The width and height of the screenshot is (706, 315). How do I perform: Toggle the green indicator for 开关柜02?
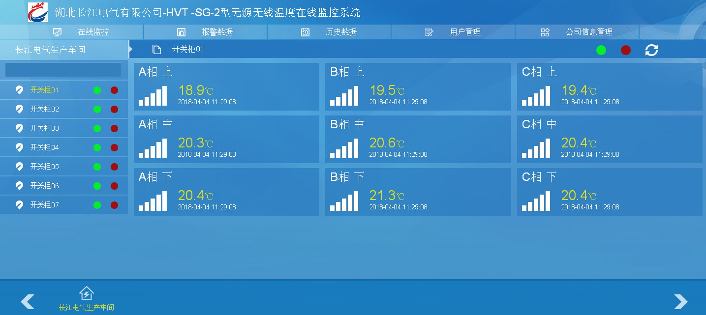[x=97, y=109]
